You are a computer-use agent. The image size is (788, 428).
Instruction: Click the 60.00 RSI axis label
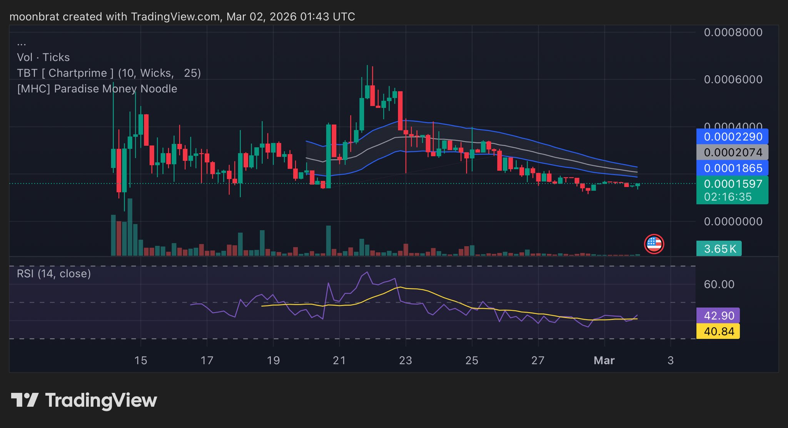click(719, 284)
